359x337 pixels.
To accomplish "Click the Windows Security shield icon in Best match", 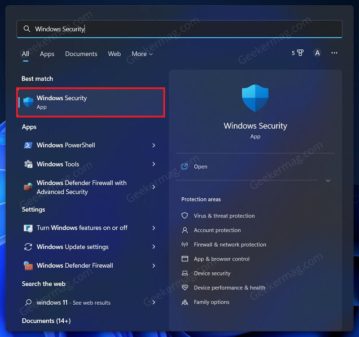I will [x=28, y=102].
